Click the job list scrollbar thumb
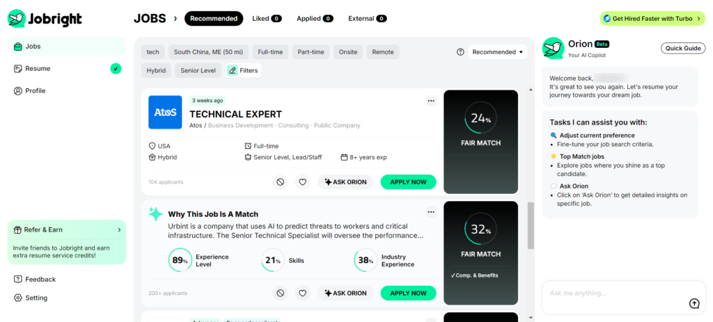Screen dimensions: 713x322 click(x=531, y=226)
